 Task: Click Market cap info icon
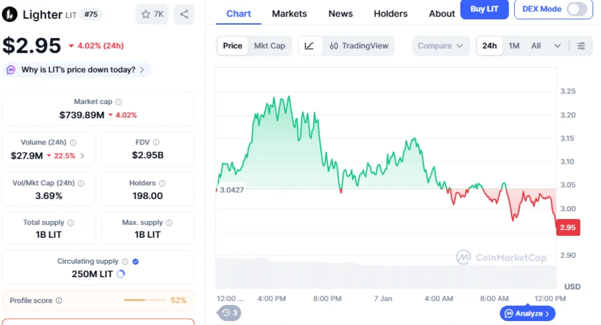click(x=119, y=102)
